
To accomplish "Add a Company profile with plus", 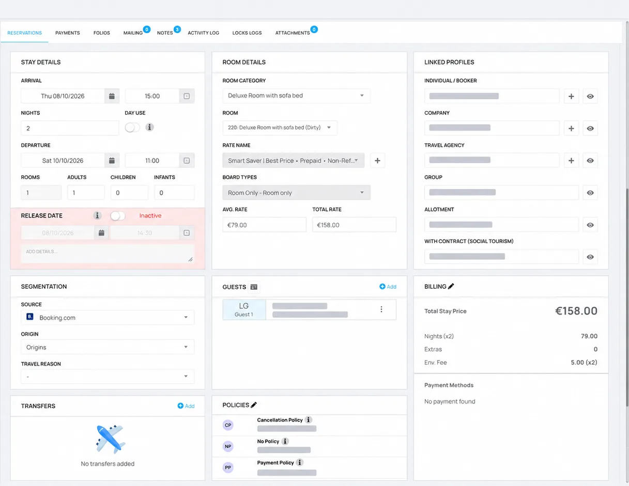I will pos(571,128).
